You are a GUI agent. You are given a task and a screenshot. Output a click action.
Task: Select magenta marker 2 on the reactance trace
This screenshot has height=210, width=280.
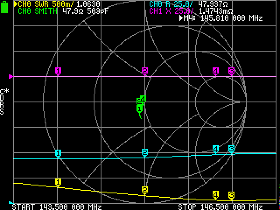145,71
